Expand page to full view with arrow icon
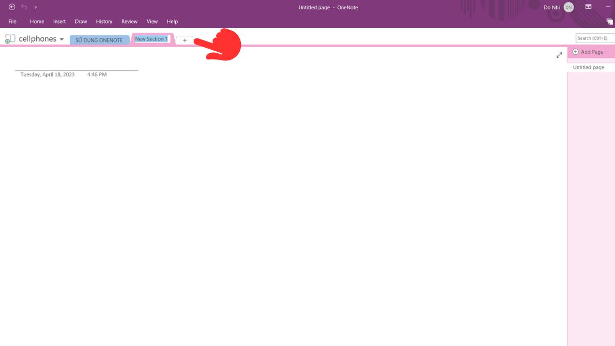615x346 pixels. [559, 55]
